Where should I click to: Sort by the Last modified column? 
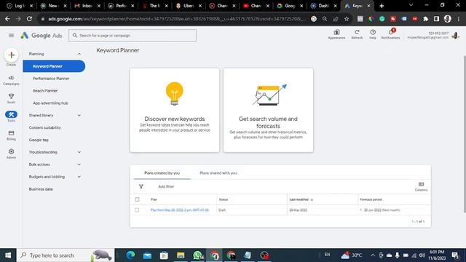(x=301, y=199)
